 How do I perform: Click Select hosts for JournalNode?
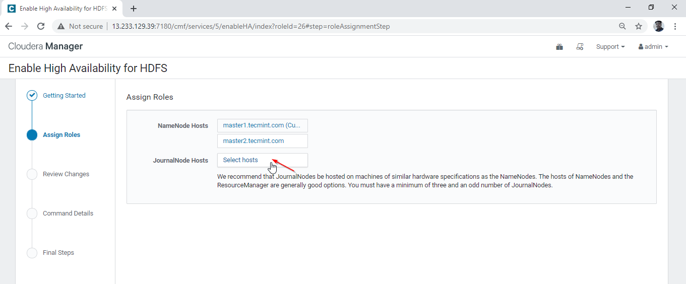point(263,160)
